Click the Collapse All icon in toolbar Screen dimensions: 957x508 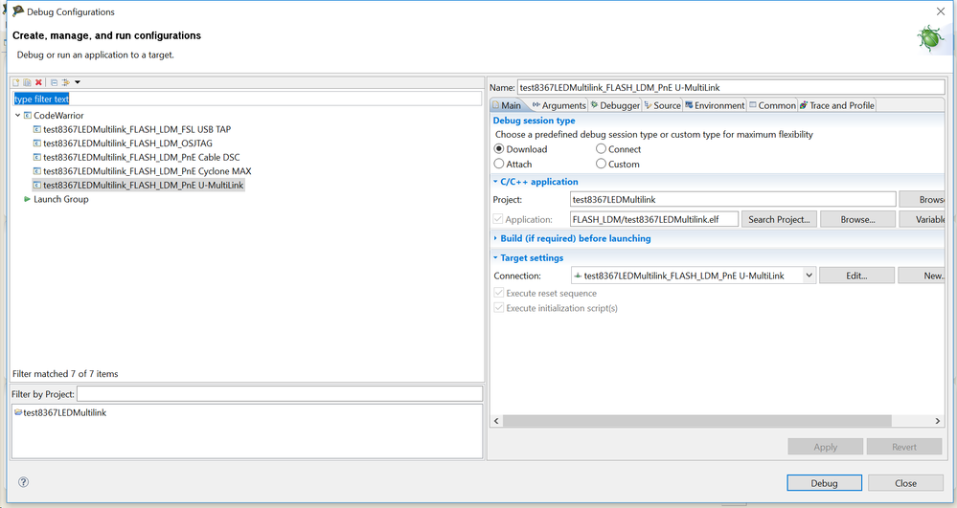[x=55, y=82]
